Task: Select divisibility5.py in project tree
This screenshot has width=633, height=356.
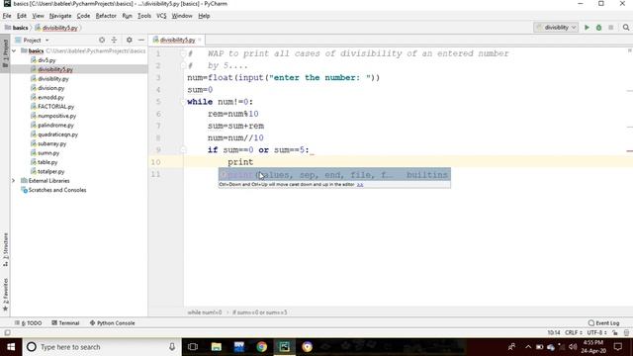Action: (55, 69)
